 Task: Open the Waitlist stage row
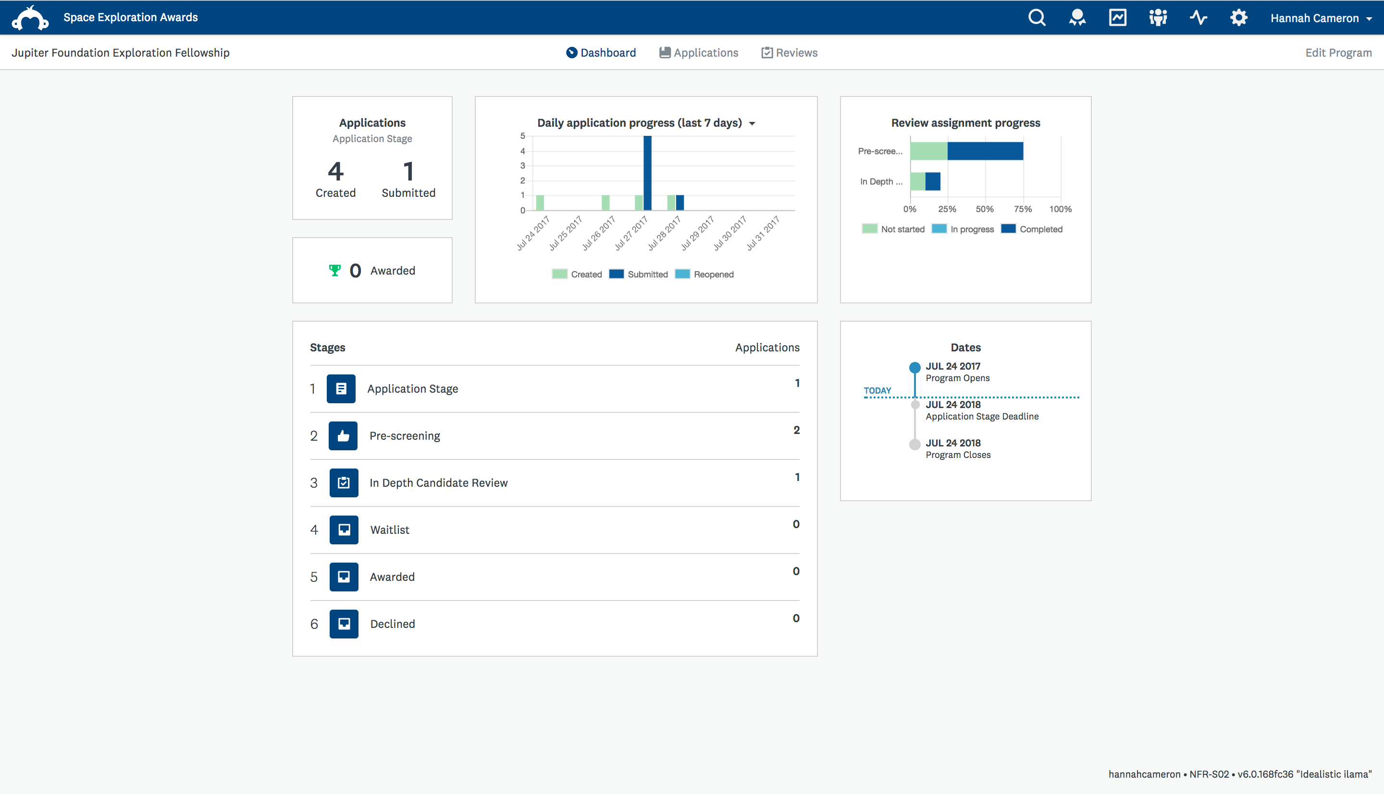coord(390,529)
